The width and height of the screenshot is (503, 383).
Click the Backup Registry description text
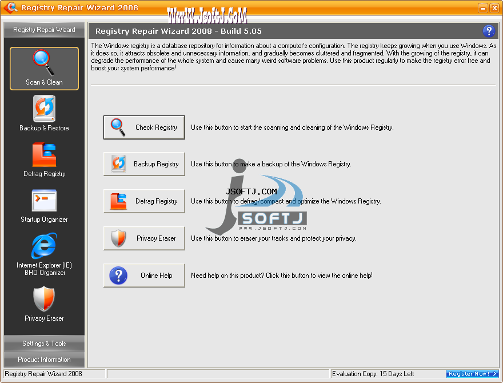(271, 164)
